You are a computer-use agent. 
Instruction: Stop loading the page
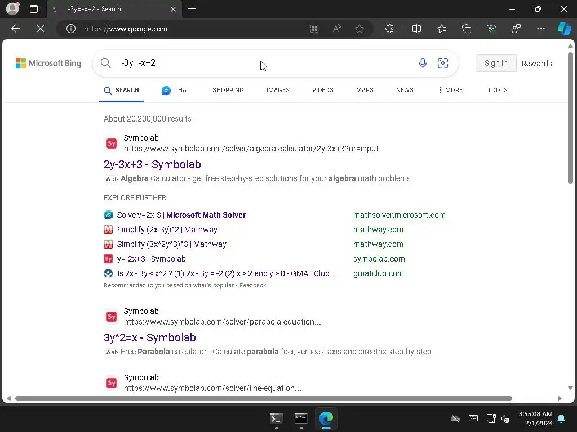tap(41, 29)
